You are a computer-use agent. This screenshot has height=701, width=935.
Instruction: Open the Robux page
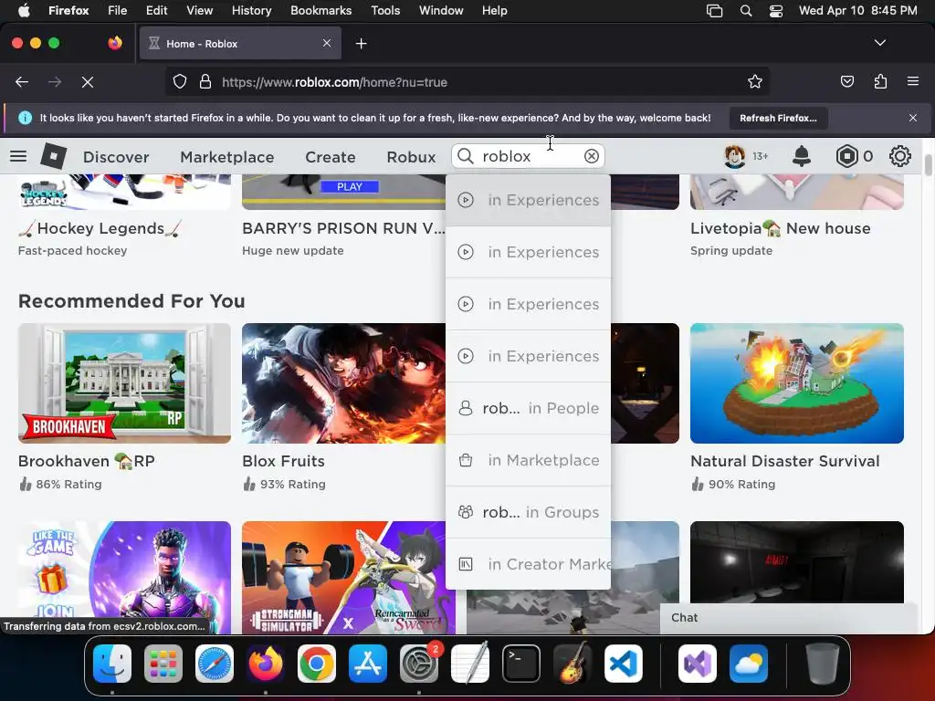[x=411, y=157]
